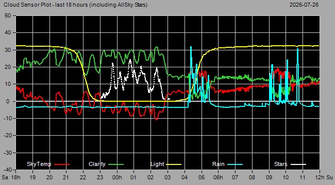Click the green Clarity legend line

(116, 164)
